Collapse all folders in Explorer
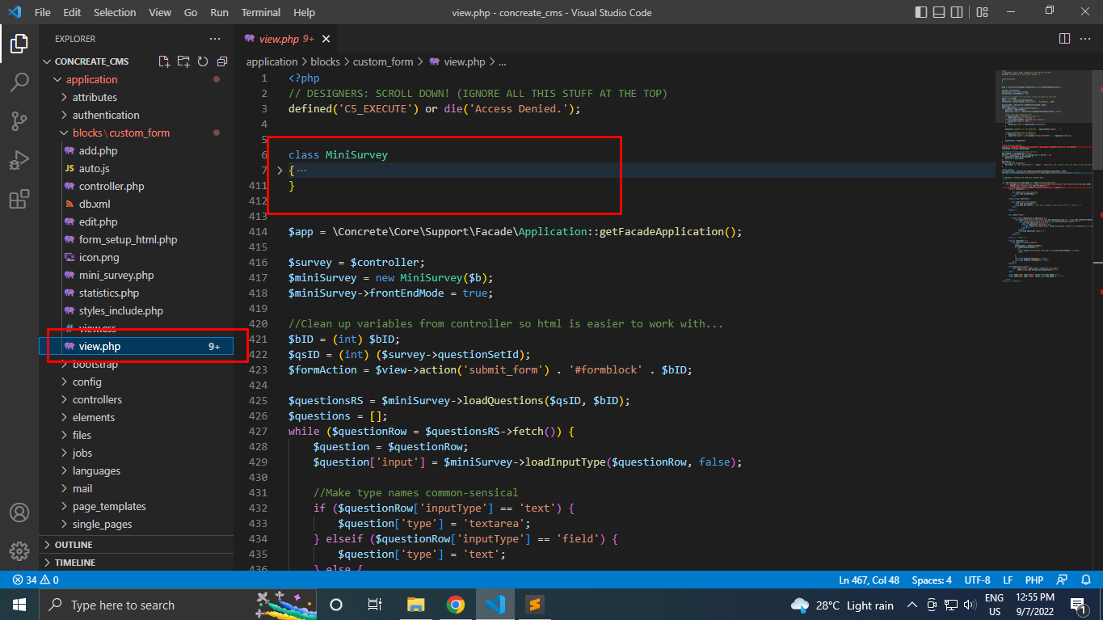The width and height of the screenshot is (1103, 620). click(221, 61)
